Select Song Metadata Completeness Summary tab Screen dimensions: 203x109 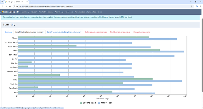(29, 32)
